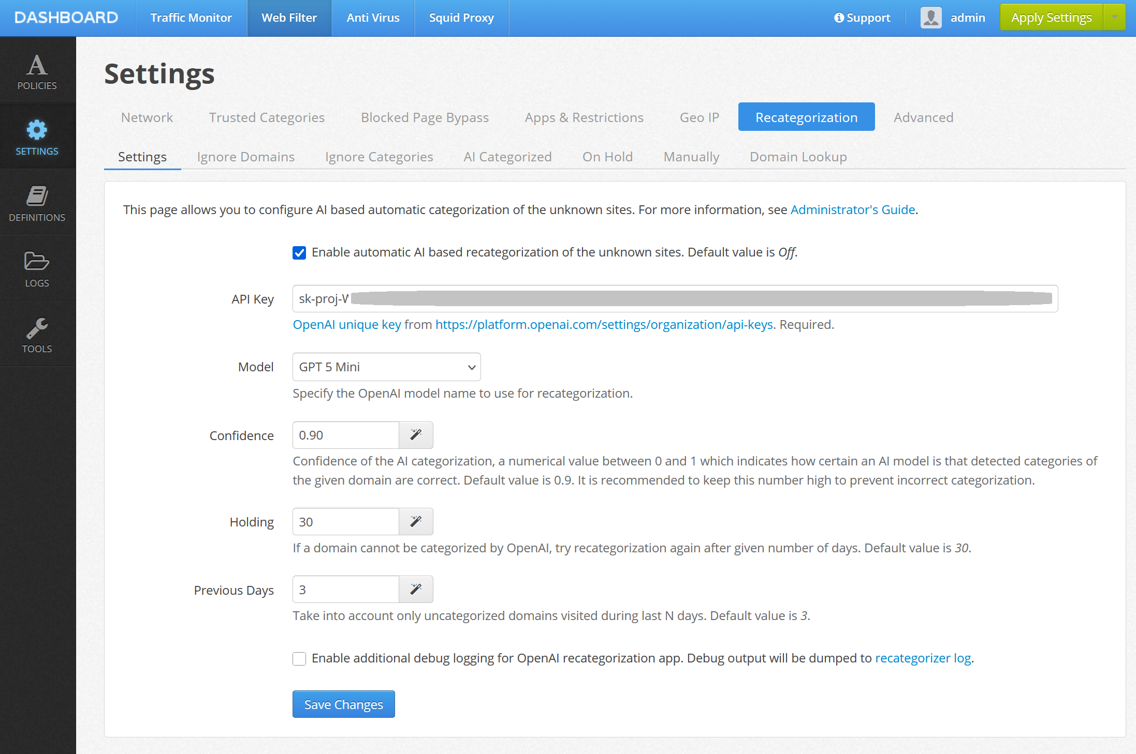Screen dimensions: 1136x754
Task: Enable additional debug logging checkbox
Action: point(299,658)
